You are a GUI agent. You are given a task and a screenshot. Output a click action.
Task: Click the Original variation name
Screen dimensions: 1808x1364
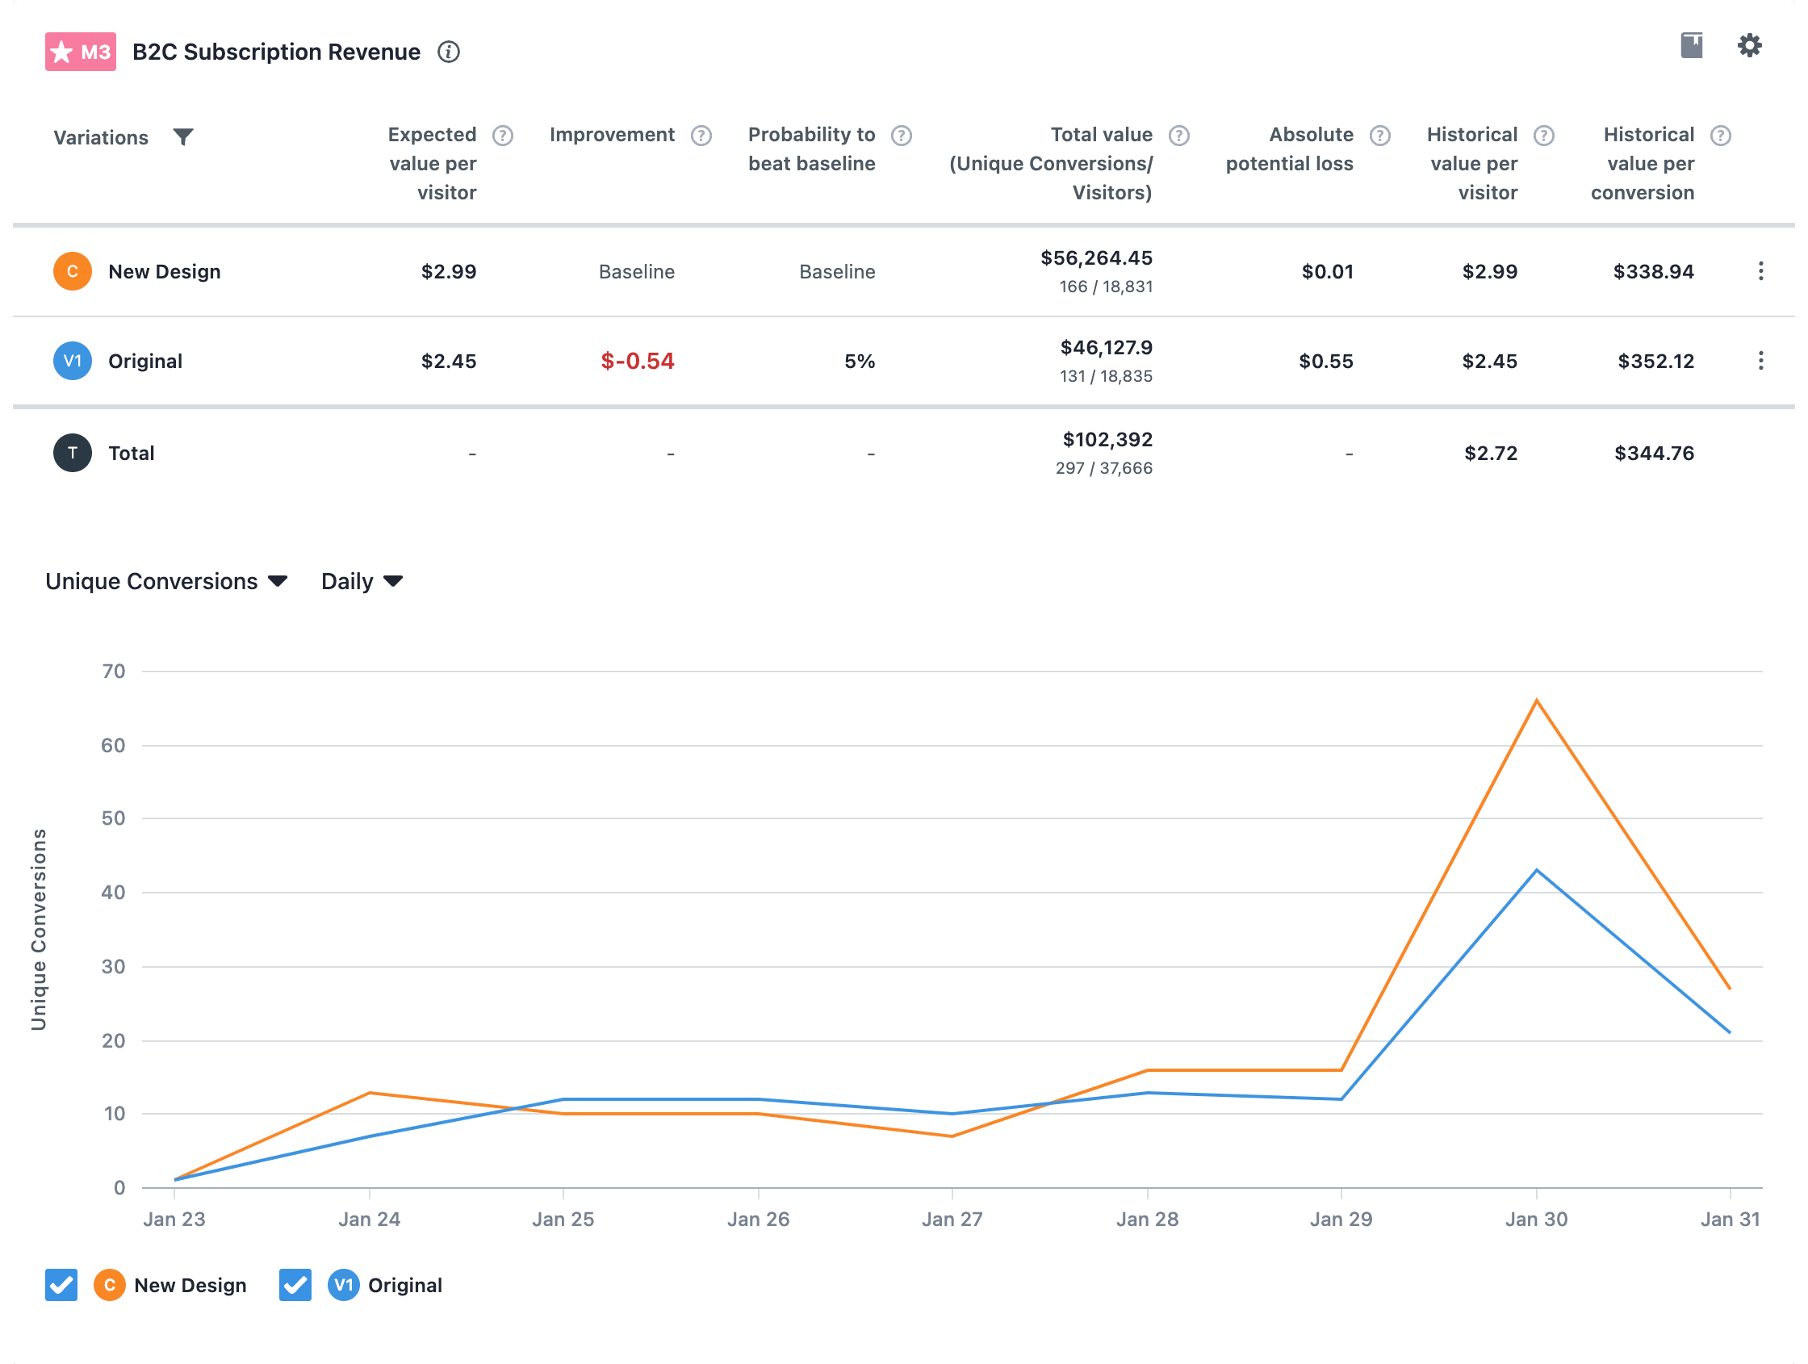(x=144, y=361)
